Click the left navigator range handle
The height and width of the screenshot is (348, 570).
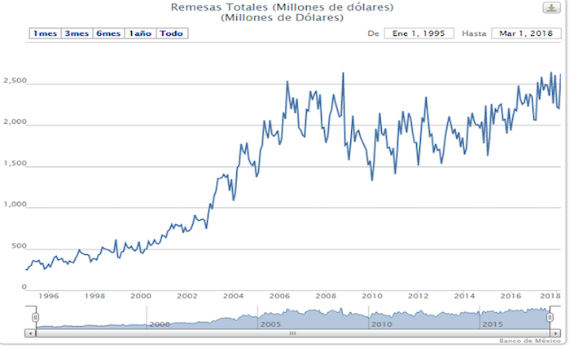pos(35,316)
